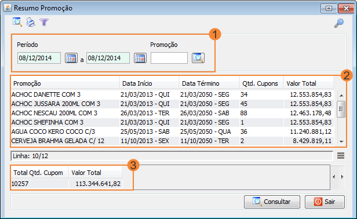This screenshot has width=357, height=219.
Task: Click the left arrow of totals panel
Action: 334,177
